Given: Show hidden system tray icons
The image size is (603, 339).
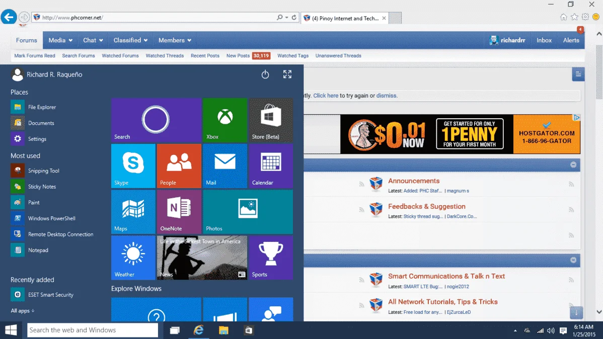Looking at the screenshot, I should pos(515,330).
